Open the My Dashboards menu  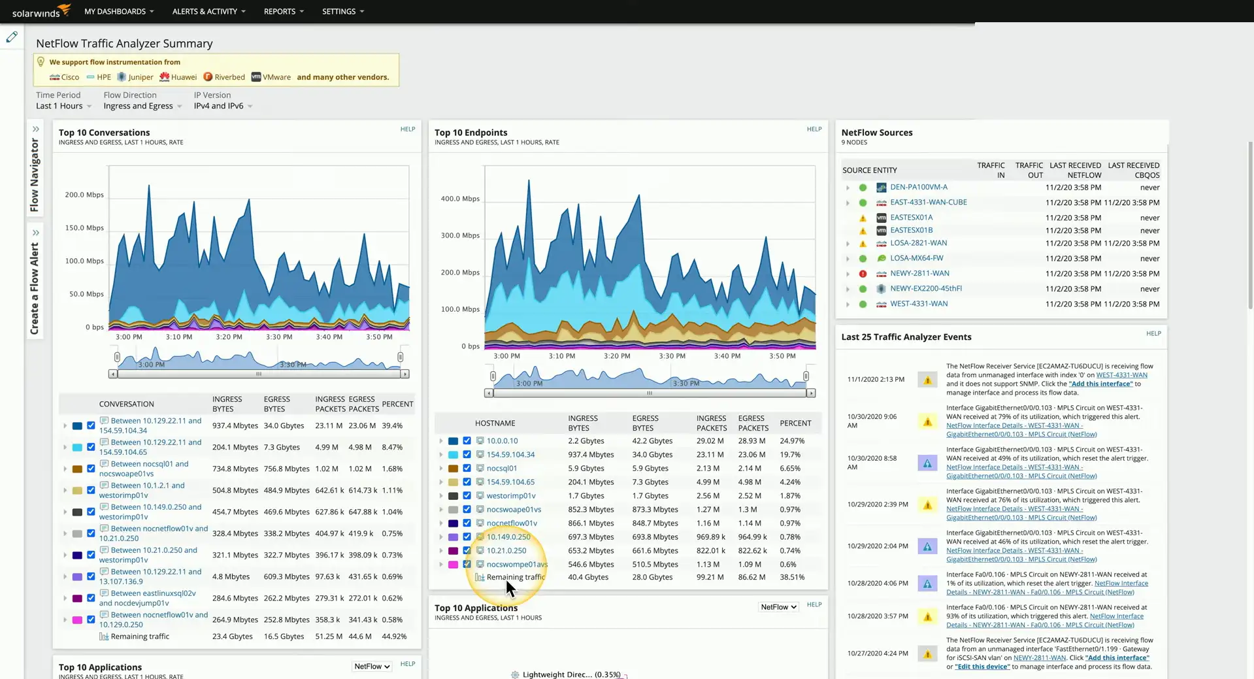(119, 11)
